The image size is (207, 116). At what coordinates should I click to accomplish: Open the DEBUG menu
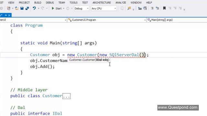point(50,3)
